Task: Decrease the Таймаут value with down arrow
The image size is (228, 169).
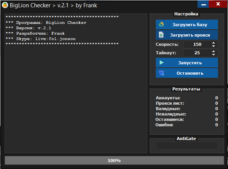Action: [x=213, y=55]
